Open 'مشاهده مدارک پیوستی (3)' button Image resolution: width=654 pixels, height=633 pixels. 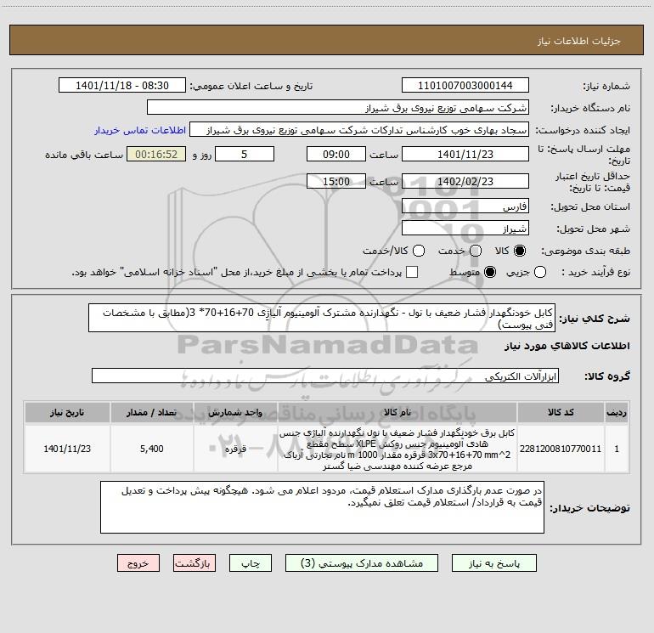(x=361, y=563)
